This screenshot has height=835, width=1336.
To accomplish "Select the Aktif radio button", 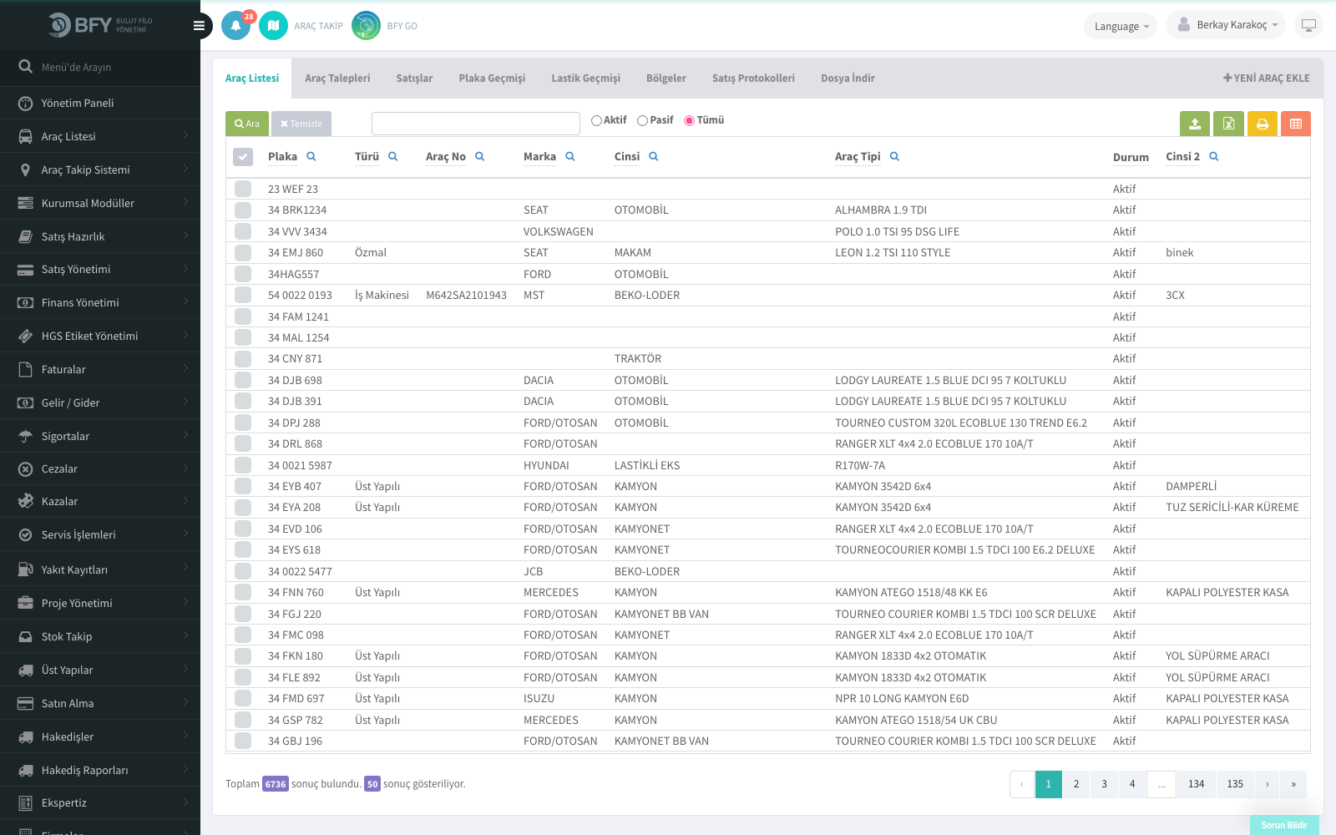I will 596,120.
